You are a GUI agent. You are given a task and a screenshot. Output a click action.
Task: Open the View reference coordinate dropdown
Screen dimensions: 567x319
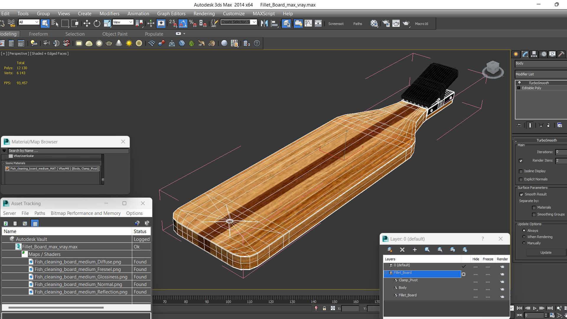click(x=123, y=22)
